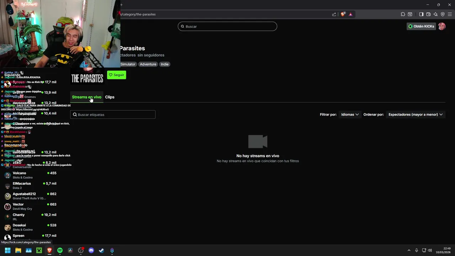The height and width of the screenshot is (256, 455).
Task: Open the Brave VPN shield icon
Action: click(443, 14)
